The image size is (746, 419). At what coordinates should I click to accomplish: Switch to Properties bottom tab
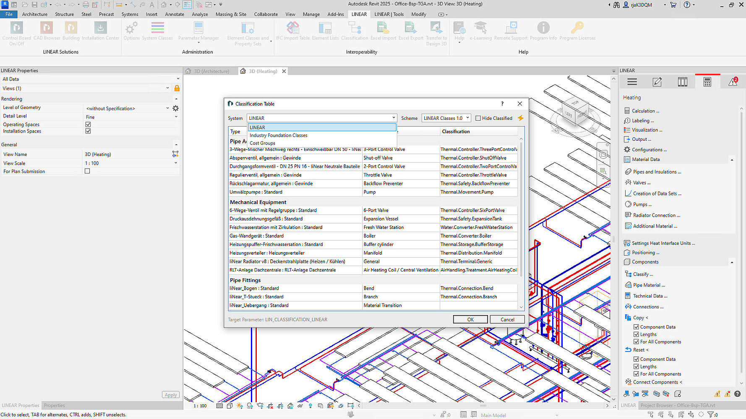[54, 405]
